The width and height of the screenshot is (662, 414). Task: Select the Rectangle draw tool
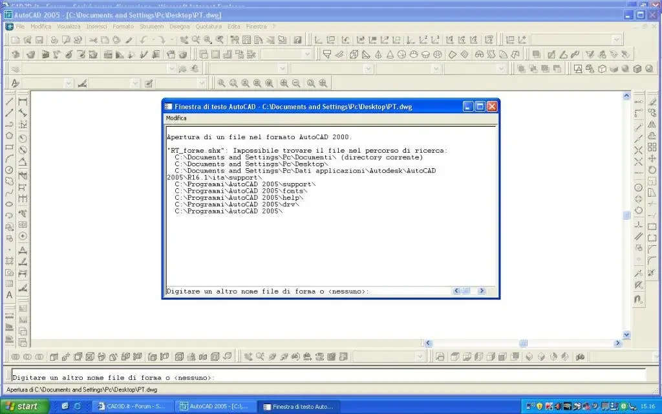tap(9, 147)
